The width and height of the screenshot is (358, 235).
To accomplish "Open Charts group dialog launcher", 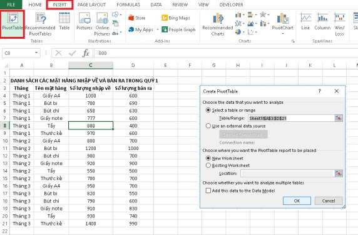I will click(293, 41).
